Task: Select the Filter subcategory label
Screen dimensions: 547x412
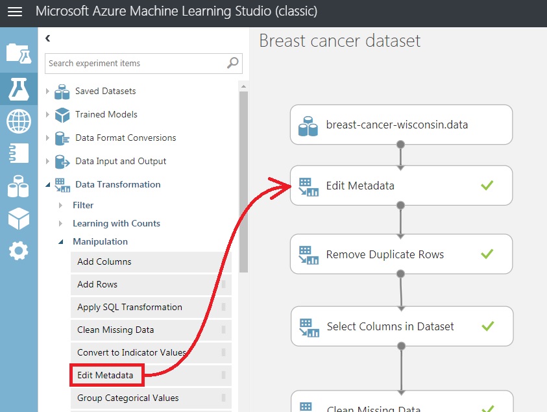Action: tap(83, 205)
